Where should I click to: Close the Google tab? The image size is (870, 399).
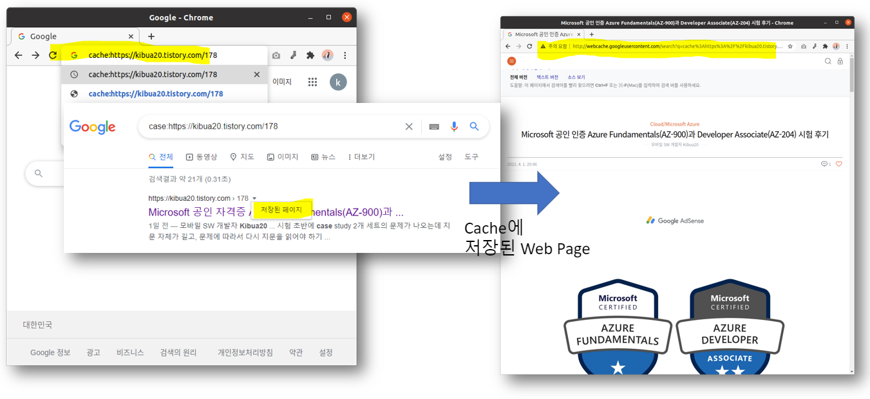click(x=131, y=37)
